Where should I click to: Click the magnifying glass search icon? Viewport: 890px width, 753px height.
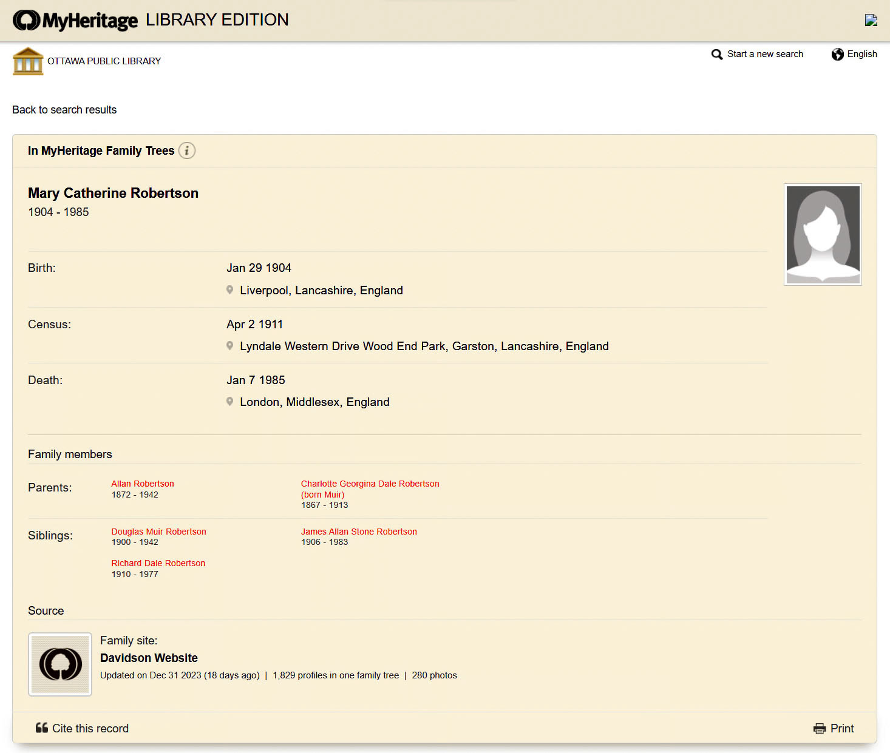coord(717,55)
